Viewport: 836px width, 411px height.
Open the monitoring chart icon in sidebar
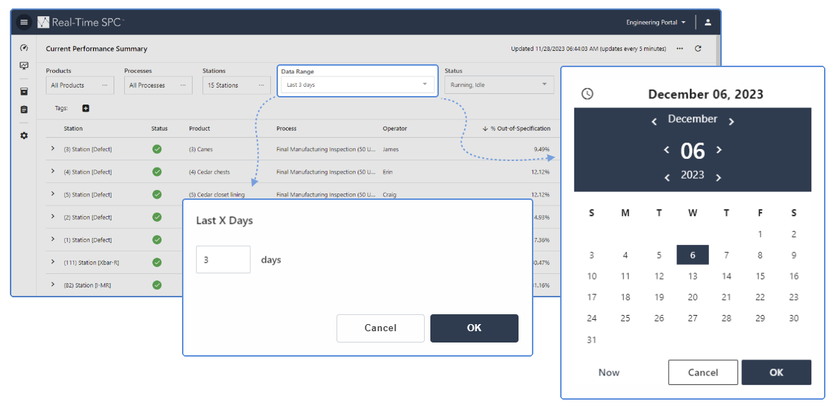(x=23, y=66)
